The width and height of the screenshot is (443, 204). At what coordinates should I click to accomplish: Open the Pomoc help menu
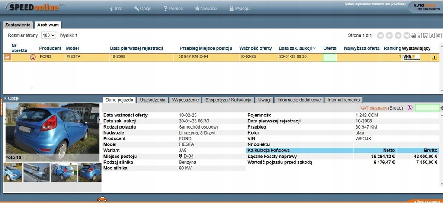pyautogui.click(x=173, y=8)
